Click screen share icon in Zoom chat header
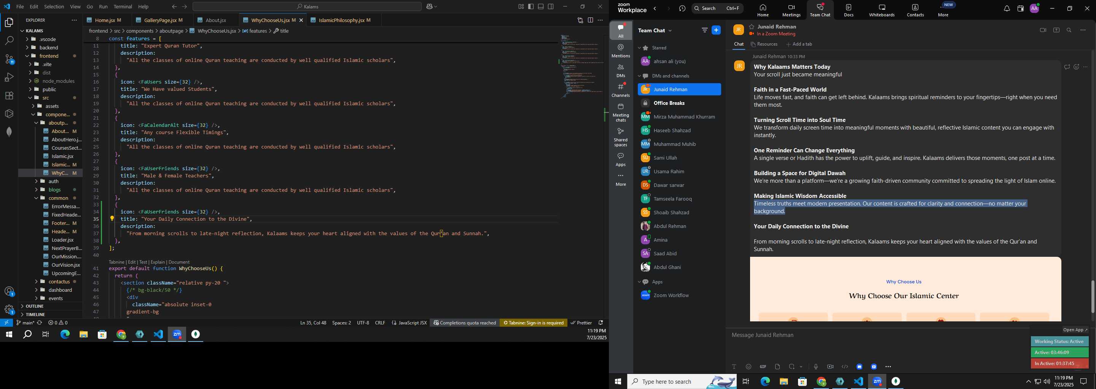 (x=1056, y=30)
